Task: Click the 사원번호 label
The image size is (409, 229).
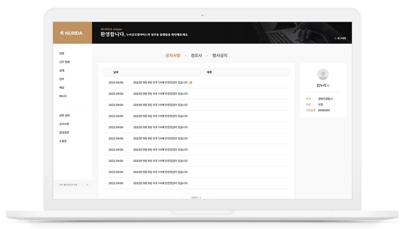Action: [311, 110]
